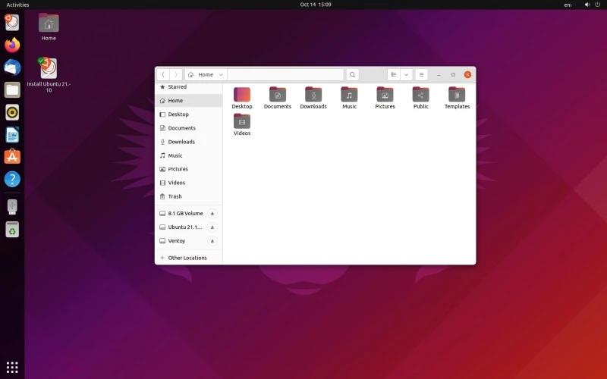Eject the Ventoy drive
Viewport: 607px width, 379px height.
pos(212,241)
